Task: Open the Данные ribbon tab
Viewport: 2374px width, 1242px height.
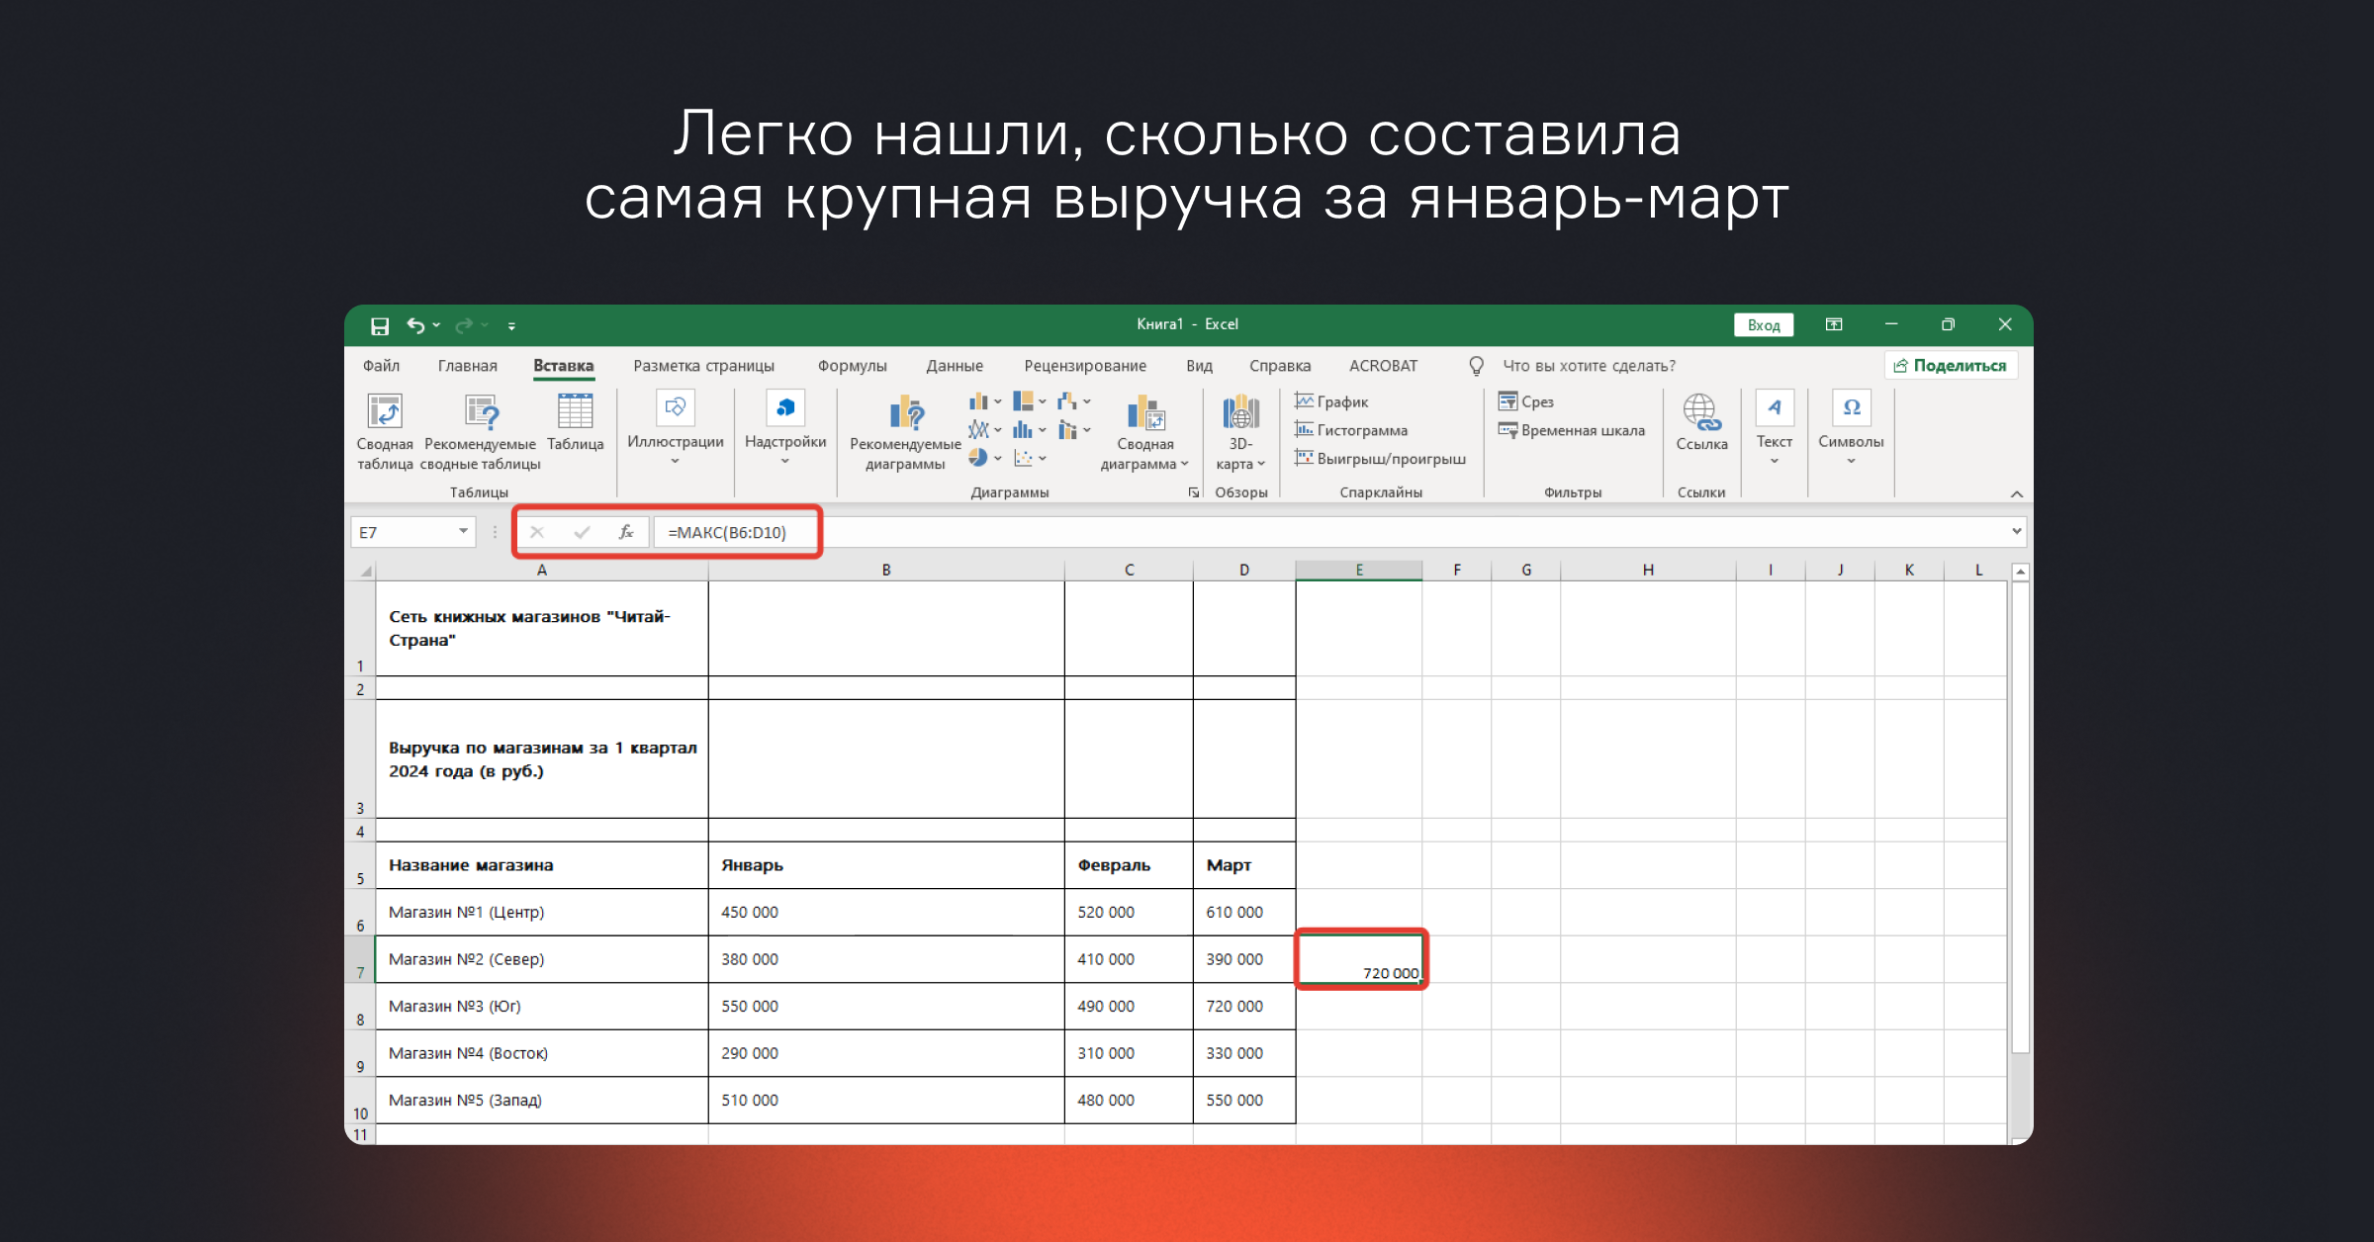Action: [x=954, y=366]
